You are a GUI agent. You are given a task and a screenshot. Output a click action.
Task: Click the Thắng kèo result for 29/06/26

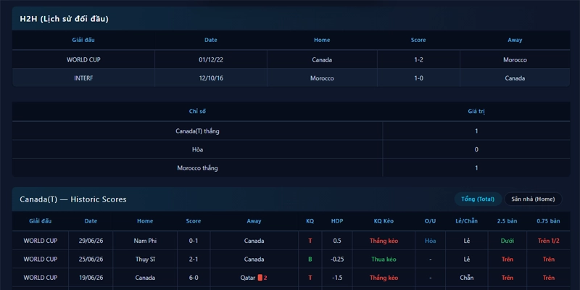point(384,241)
